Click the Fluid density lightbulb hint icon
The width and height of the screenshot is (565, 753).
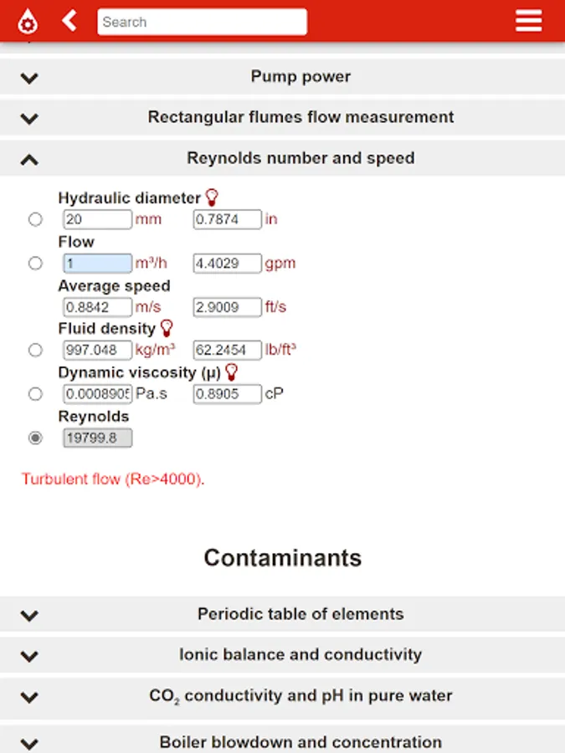(x=167, y=328)
